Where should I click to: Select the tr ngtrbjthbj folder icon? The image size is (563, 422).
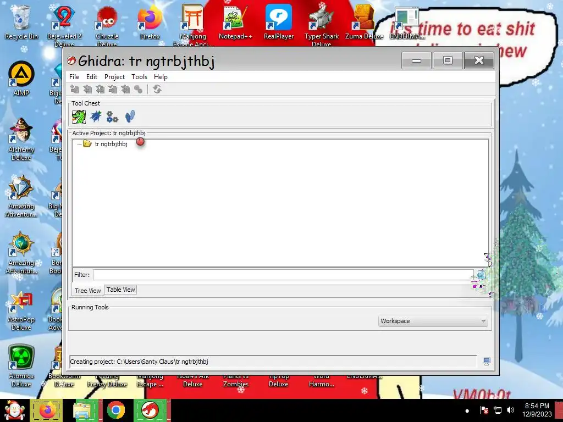point(87,144)
